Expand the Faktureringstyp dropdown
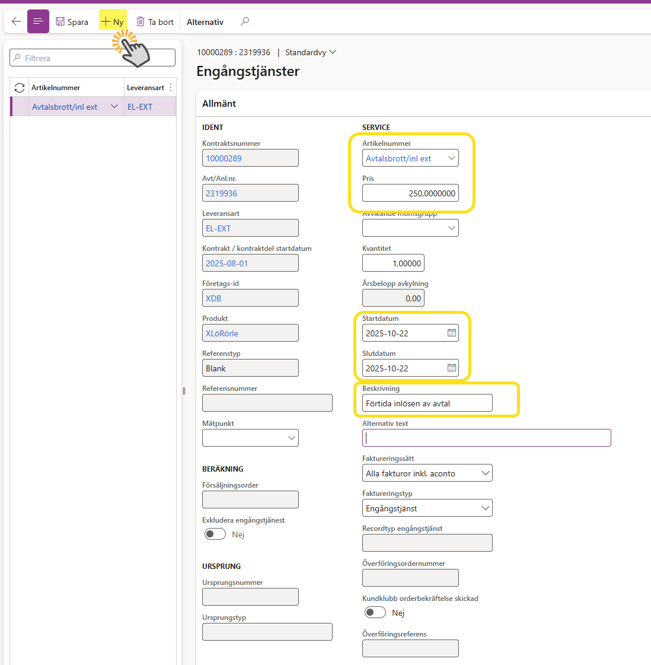The height and width of the screenshot is (665, 651). 485,508
